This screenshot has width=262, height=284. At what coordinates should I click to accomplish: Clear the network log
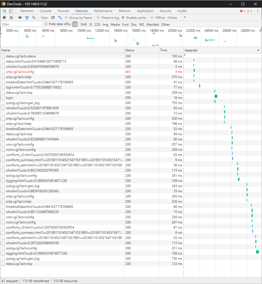pyautogui.click(x=11, y=17)
